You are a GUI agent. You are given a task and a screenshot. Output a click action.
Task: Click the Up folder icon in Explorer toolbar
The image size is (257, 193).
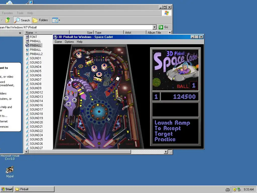[8, 20]
